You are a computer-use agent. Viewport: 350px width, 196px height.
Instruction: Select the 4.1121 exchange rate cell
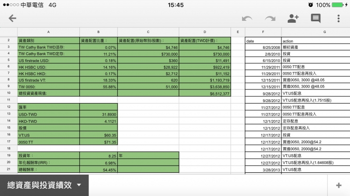tap(98, 121)
